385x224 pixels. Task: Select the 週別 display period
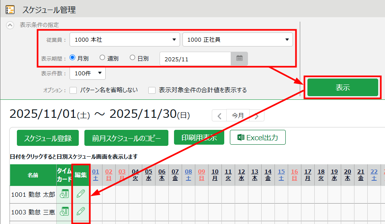click(x=102, y=58)
